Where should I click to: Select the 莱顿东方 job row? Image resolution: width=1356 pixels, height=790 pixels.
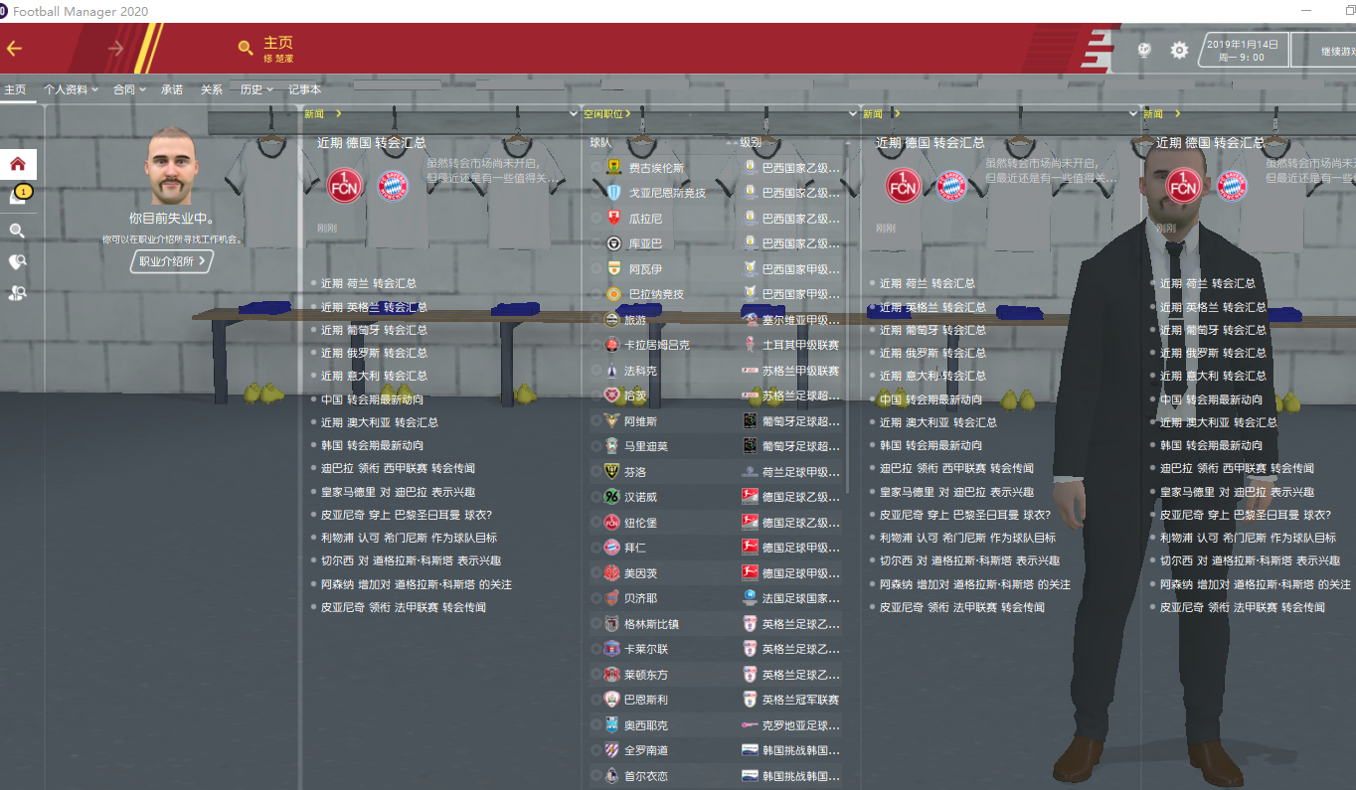click(x=716, y=675)
